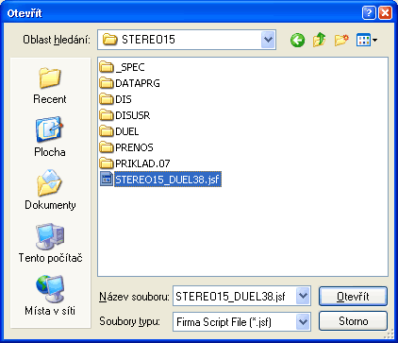Select the PRIKLAD.07 folder
This screenshot has width=398, height=343.
[135, 163]
